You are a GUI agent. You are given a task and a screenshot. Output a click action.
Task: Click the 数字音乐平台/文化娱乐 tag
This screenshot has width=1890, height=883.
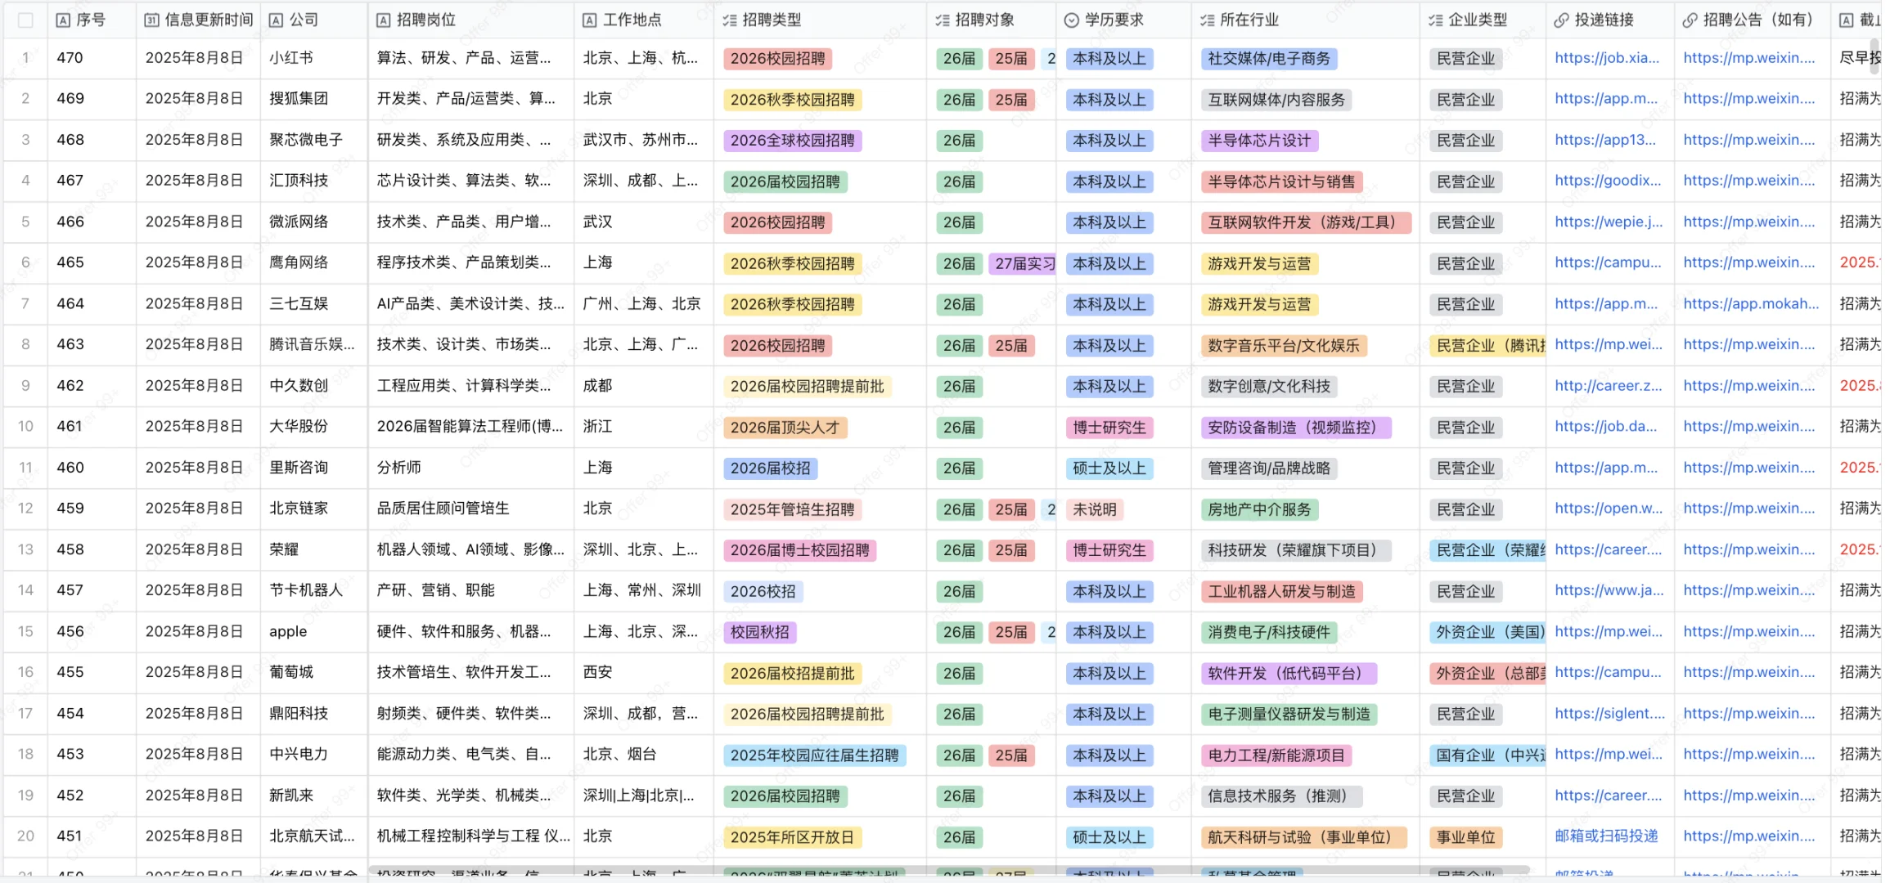pyautogui.click(x=1284, y=346)
